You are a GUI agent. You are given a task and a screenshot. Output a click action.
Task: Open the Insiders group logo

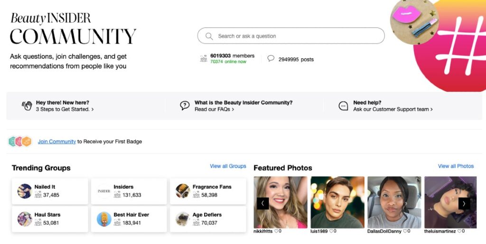(104, 191)
